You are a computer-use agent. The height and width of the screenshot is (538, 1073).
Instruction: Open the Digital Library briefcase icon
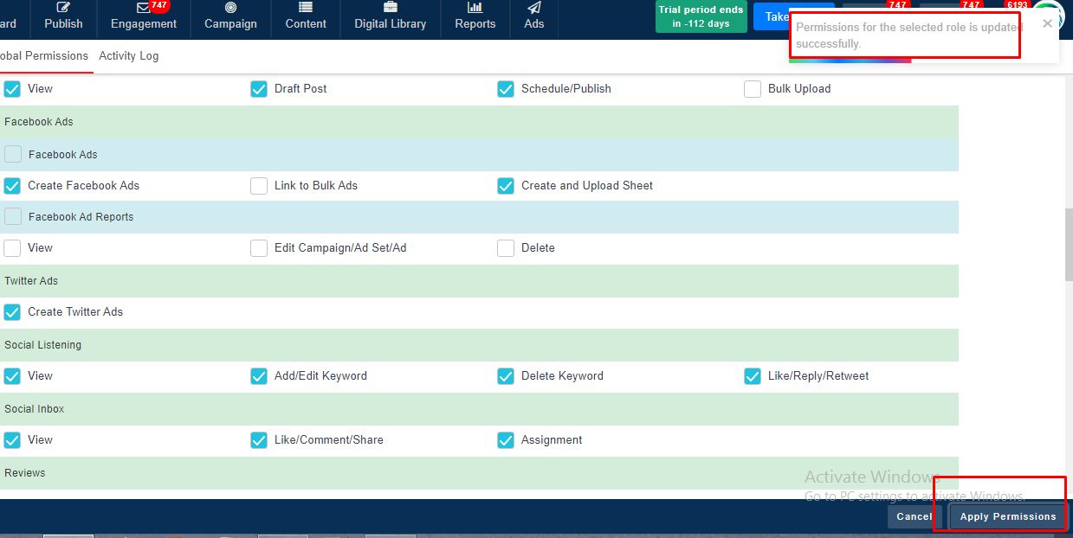point(390,8)
